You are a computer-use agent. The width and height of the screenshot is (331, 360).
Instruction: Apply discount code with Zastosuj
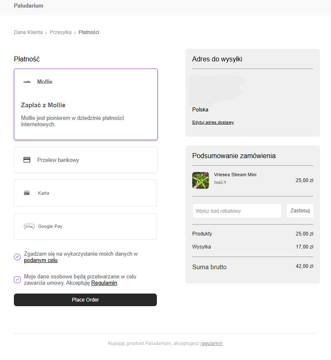pyautogui.click(x=300, y=211)
